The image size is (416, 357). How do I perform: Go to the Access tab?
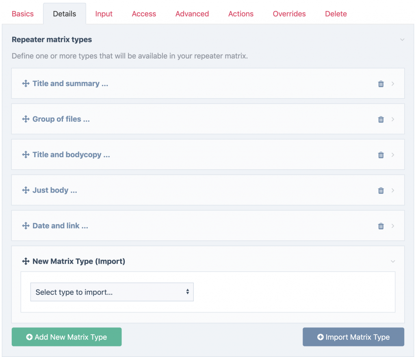point(144,14)
